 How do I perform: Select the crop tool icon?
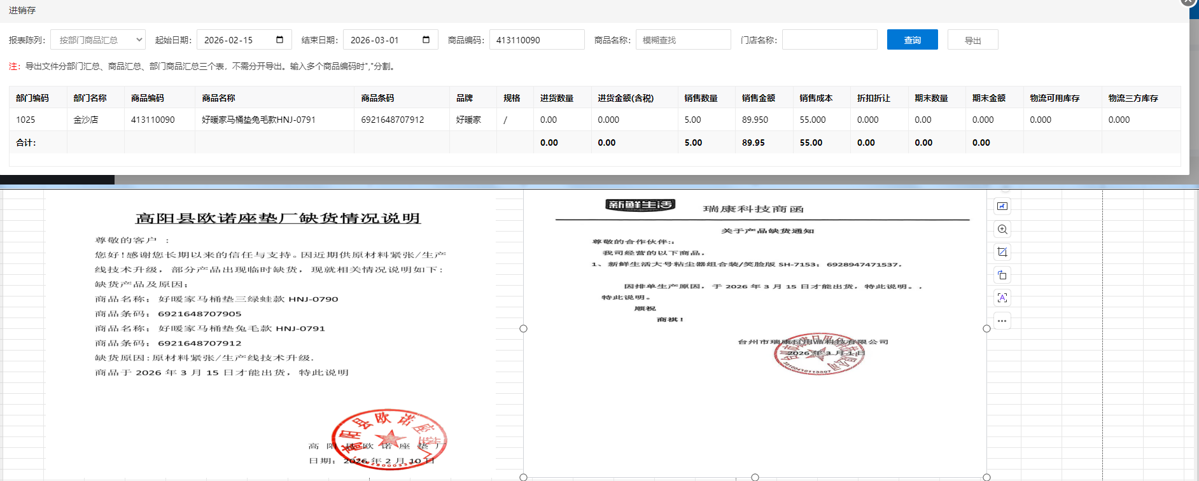click(1002, 252)
